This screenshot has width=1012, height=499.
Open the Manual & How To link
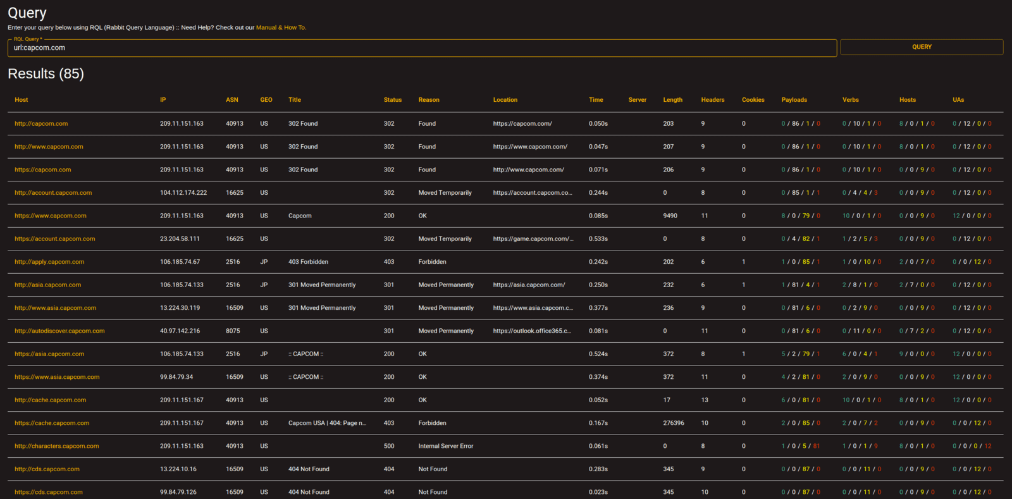coord(281,27)
